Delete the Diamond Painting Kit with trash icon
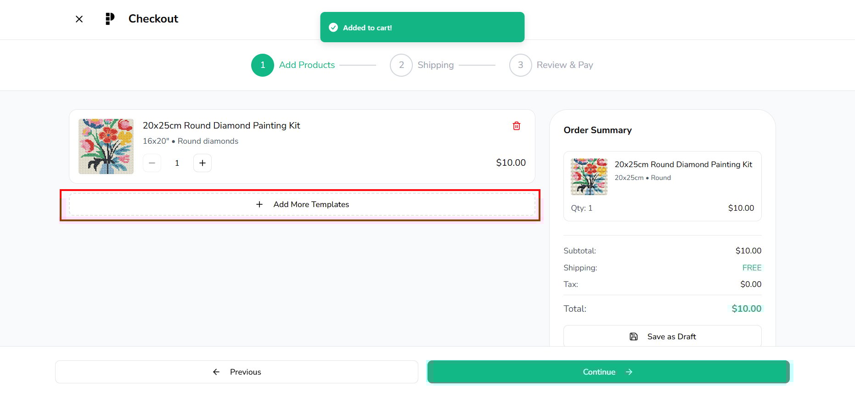Image resolution: width=855 pixels, height=393 pixels. coord(517,126)
